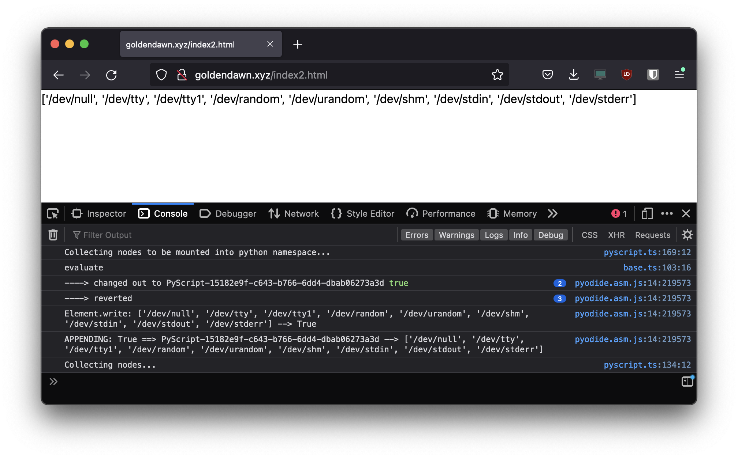Viewport: 738px width, 459px height.
Task: Open pyodide.asm.js link on Element.write row
Action: coord(633,314)
